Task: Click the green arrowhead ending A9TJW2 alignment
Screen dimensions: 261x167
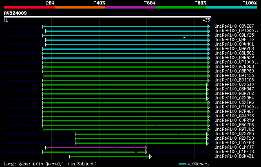Action: [x=209, y=130]
